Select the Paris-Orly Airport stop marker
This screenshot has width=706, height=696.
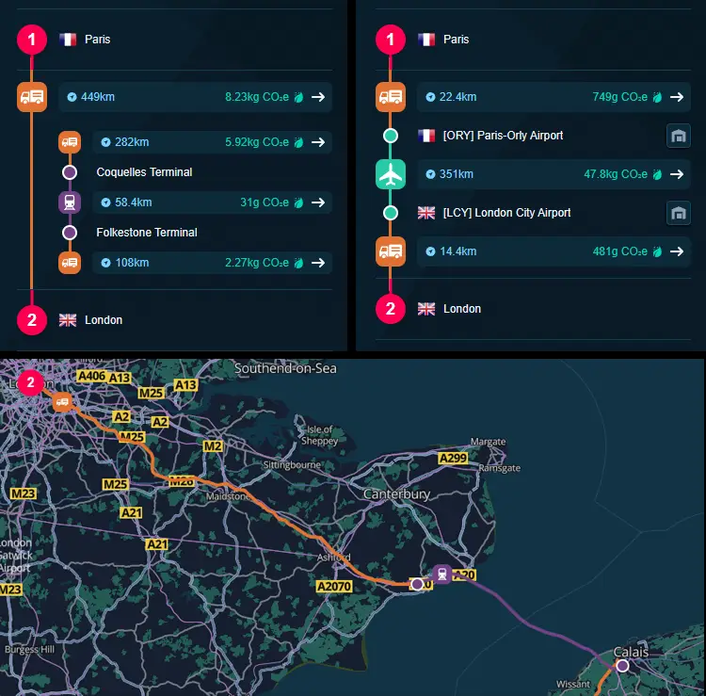[391, 136]
